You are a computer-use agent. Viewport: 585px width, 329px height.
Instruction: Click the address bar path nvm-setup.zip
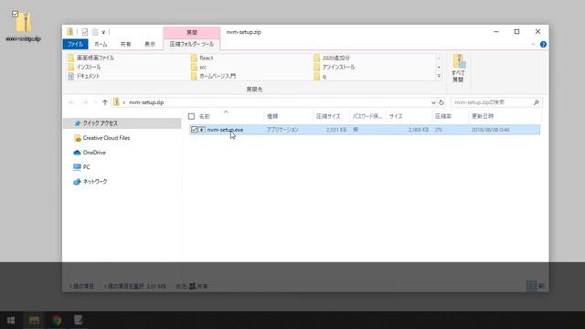(x=146, y=102)
